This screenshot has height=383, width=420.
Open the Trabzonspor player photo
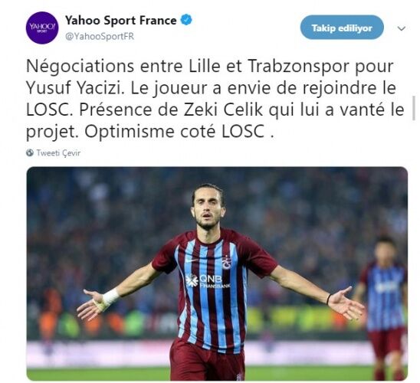coord(217,273)
